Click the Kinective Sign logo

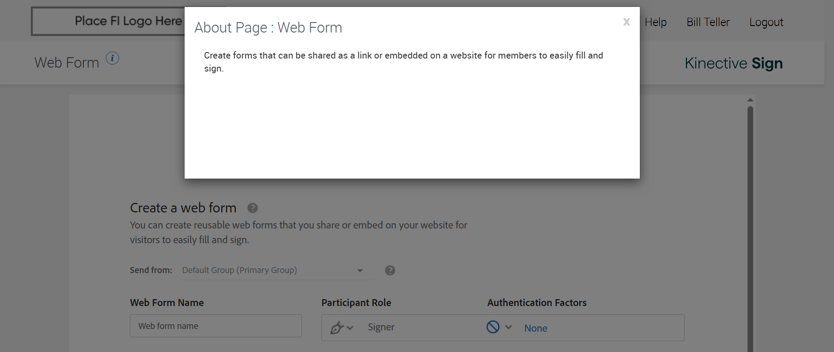[x=733, y=63]
